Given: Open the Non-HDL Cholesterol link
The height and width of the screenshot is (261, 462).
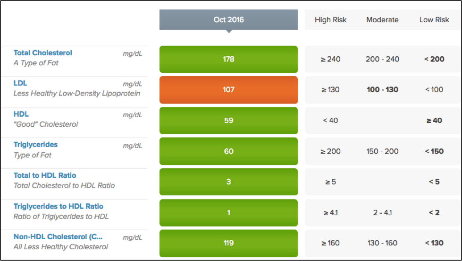Looking at the screenshot, I should pyautogui.click(x=58, y=237).
